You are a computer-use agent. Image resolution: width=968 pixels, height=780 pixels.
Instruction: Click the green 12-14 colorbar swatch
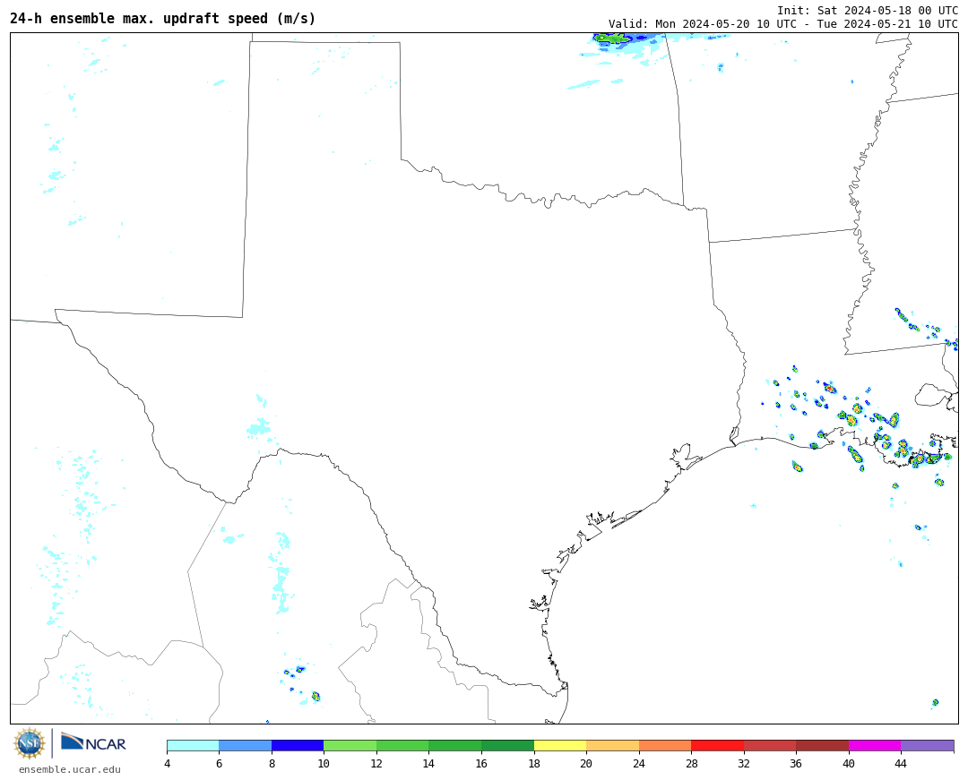pyautogui.click(x=402, y=745)
